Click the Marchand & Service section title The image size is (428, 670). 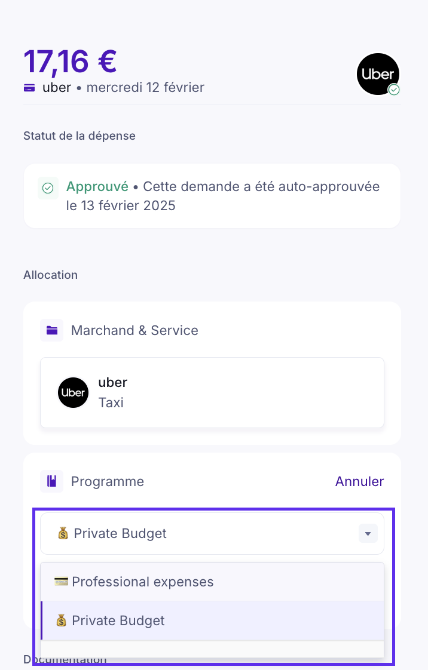(x=134, y=330)
